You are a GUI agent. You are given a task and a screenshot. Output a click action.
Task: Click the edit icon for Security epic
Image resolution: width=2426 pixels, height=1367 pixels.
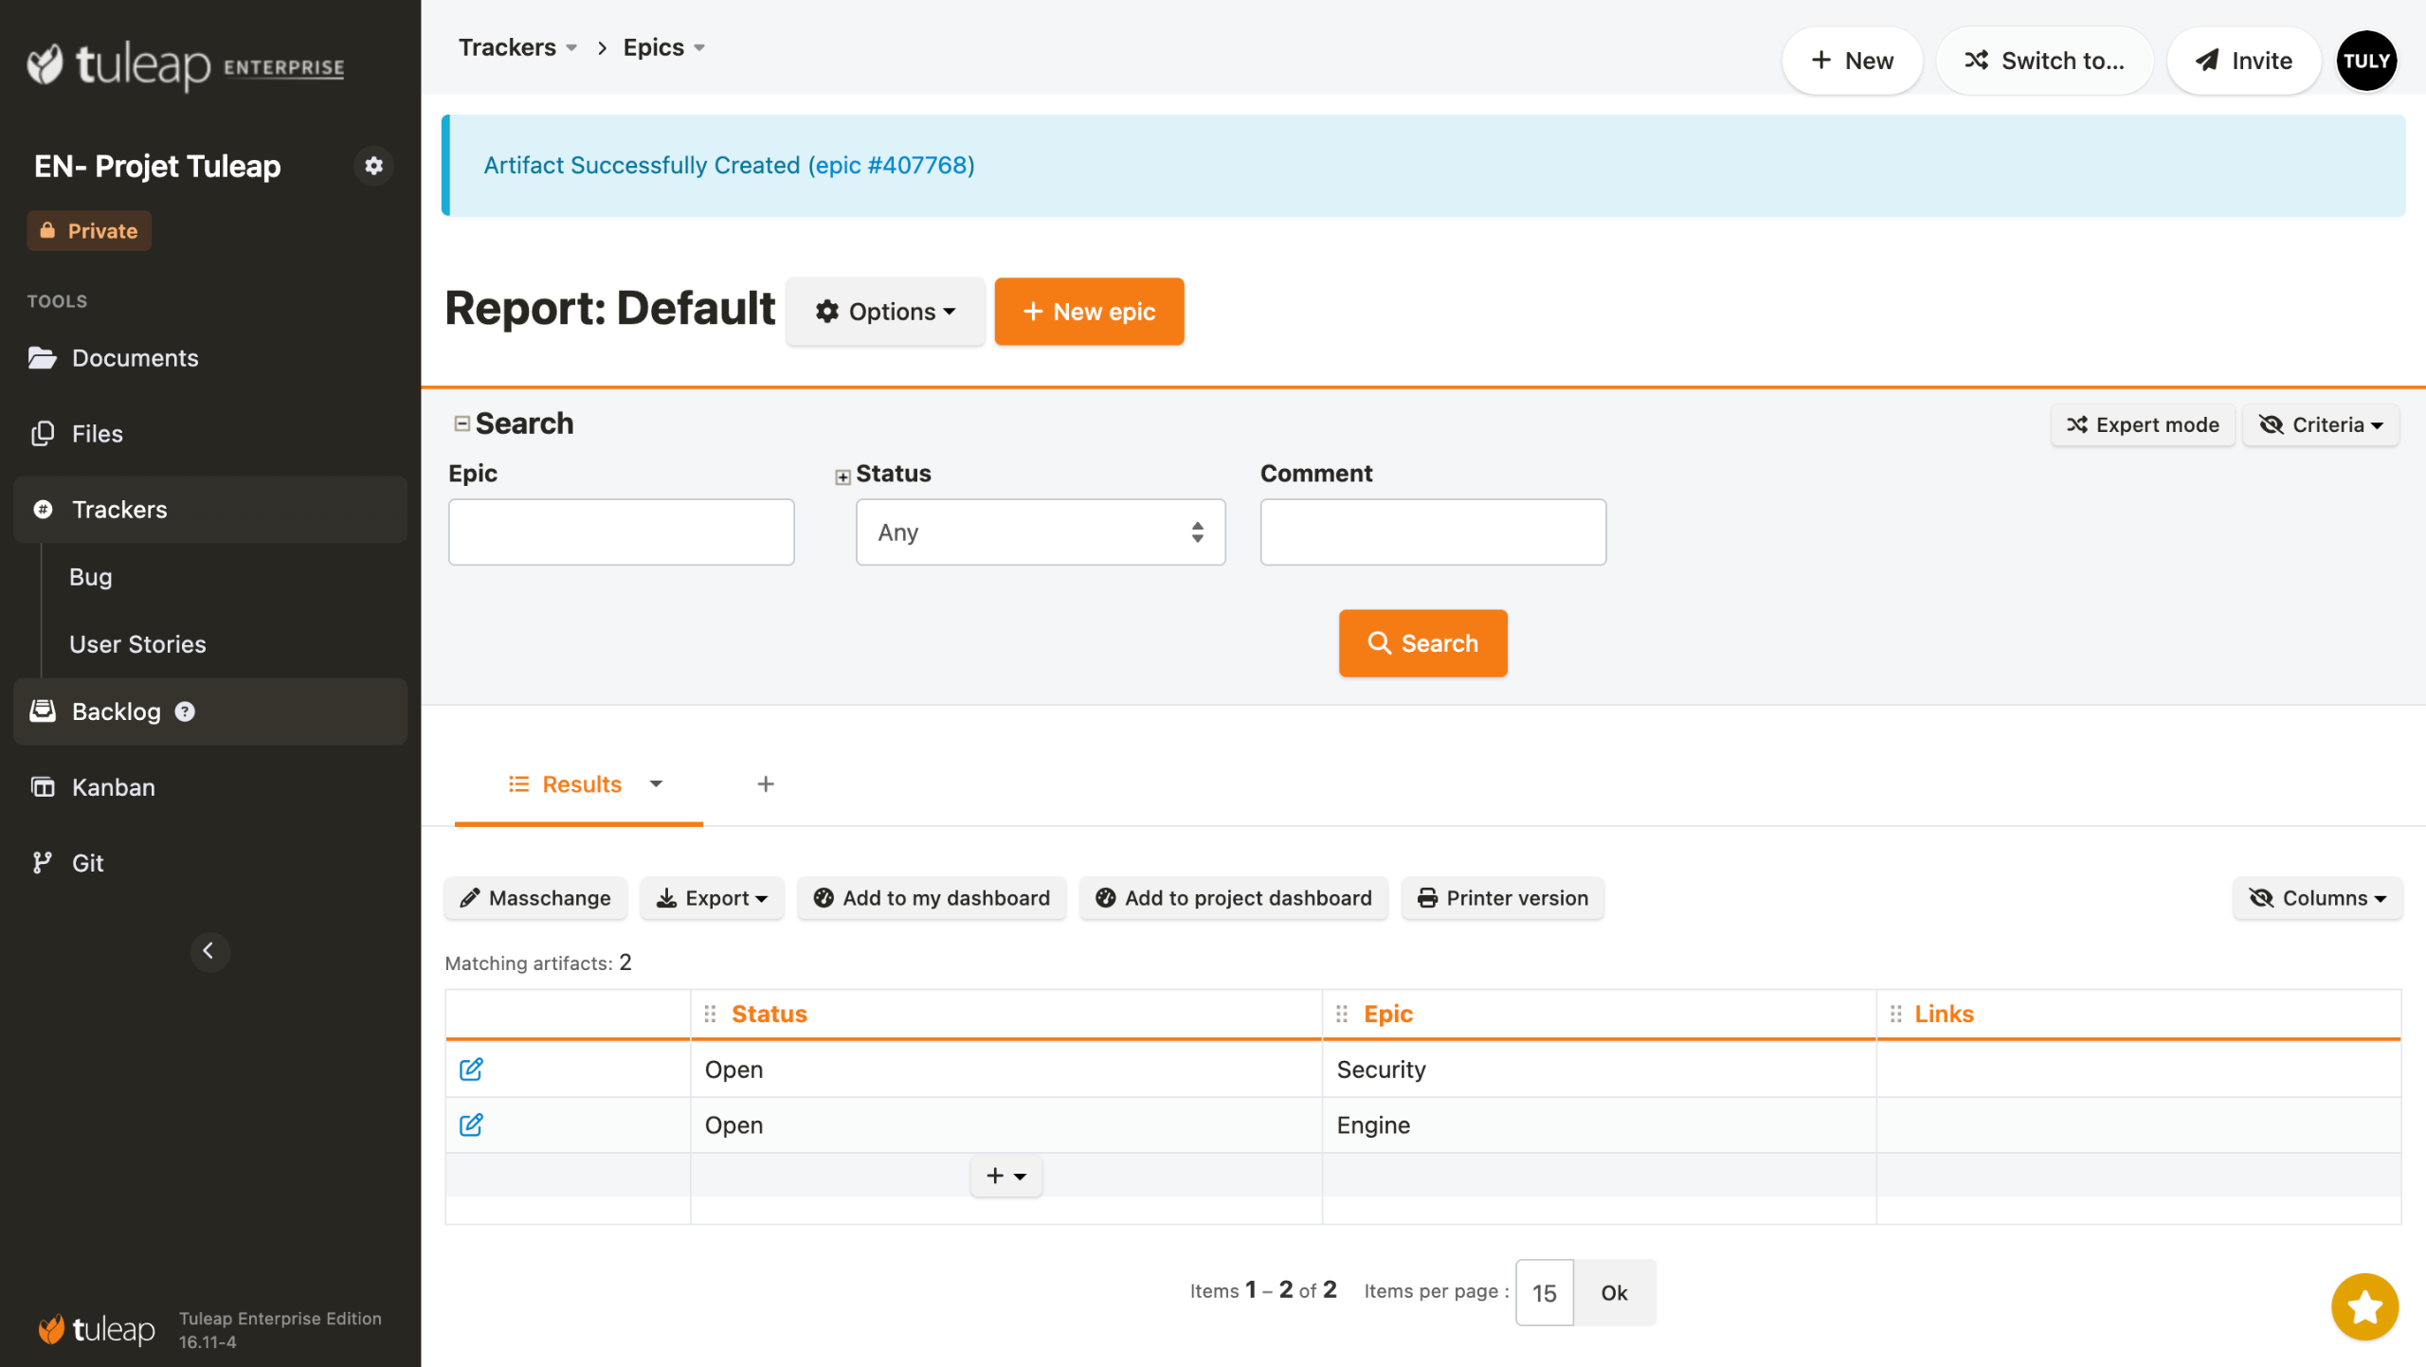[471, 1069]
